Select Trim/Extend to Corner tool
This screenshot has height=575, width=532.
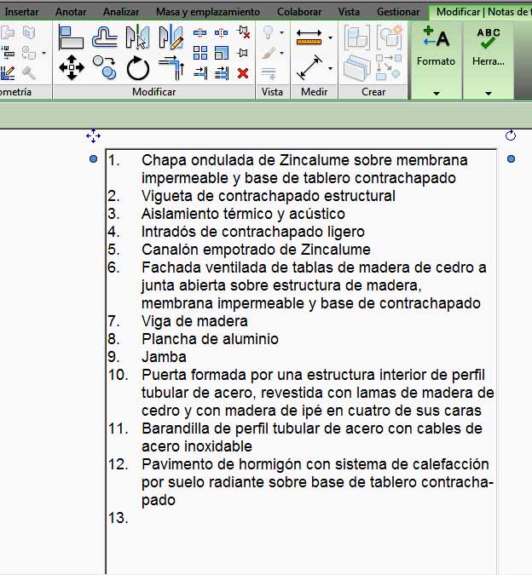tap(171, 68)
